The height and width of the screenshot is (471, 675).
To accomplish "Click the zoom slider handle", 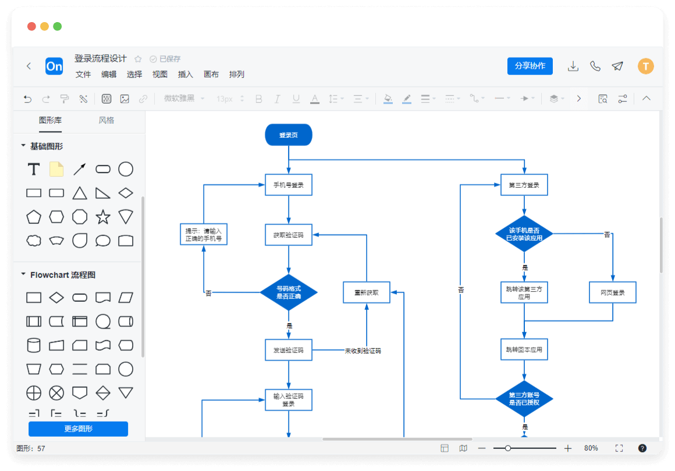I will click(508, 448).
